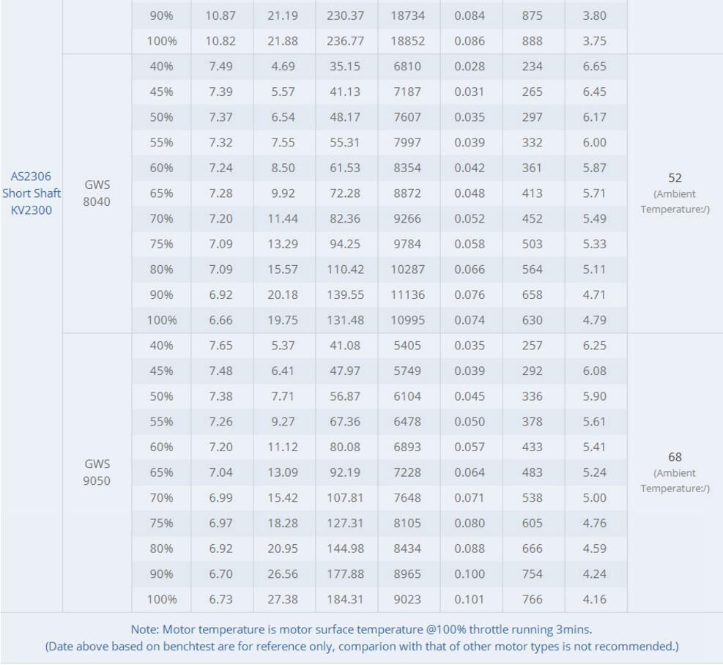This screenshot has height=665, width=723.
Task: Select the cell showing 107.81
Action: coord(344,498)
